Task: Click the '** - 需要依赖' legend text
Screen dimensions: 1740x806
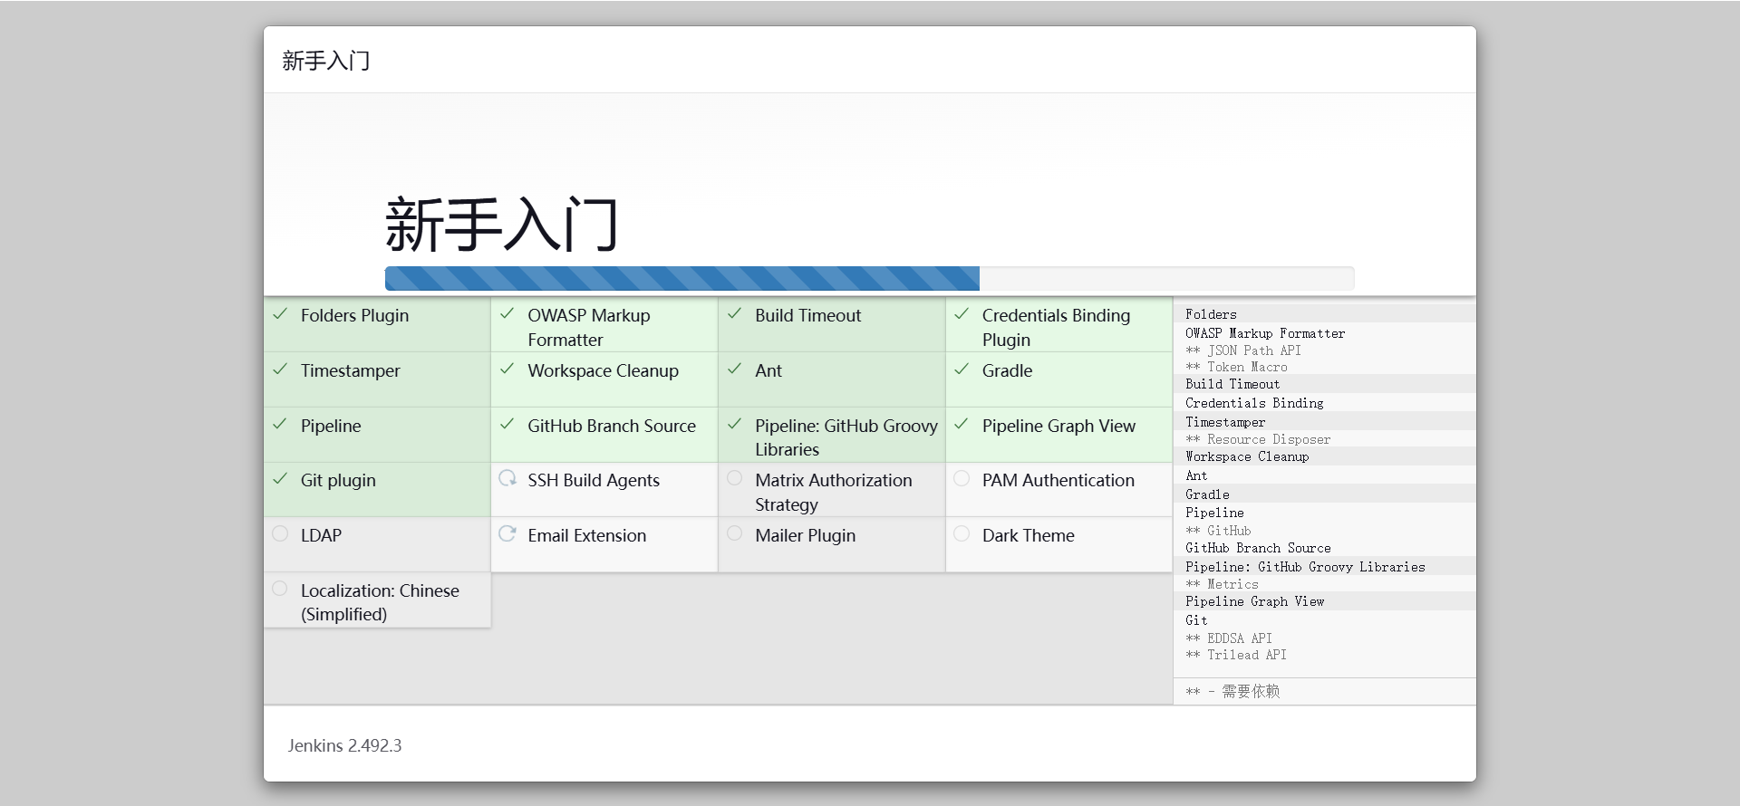Action: tap(1232, 691)
